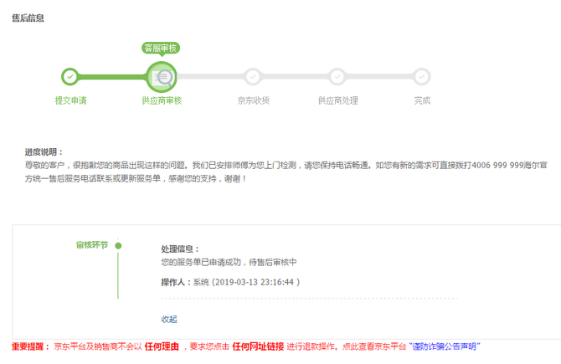Click the 供应商审核 magnifier step icon
This screenshot has height=364, width=561.
(x=162, y=77)
